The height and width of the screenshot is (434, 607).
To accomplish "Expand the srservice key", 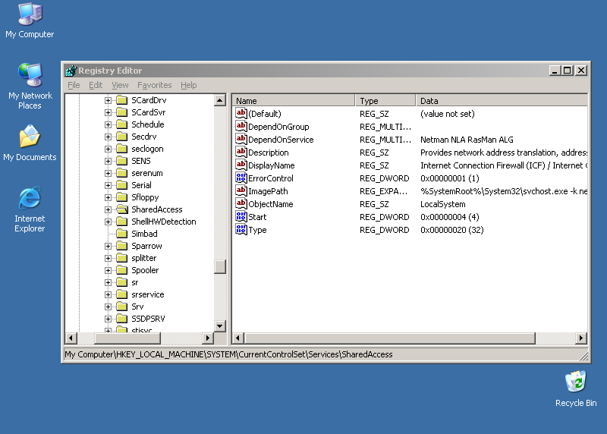I will pos(108,294).
